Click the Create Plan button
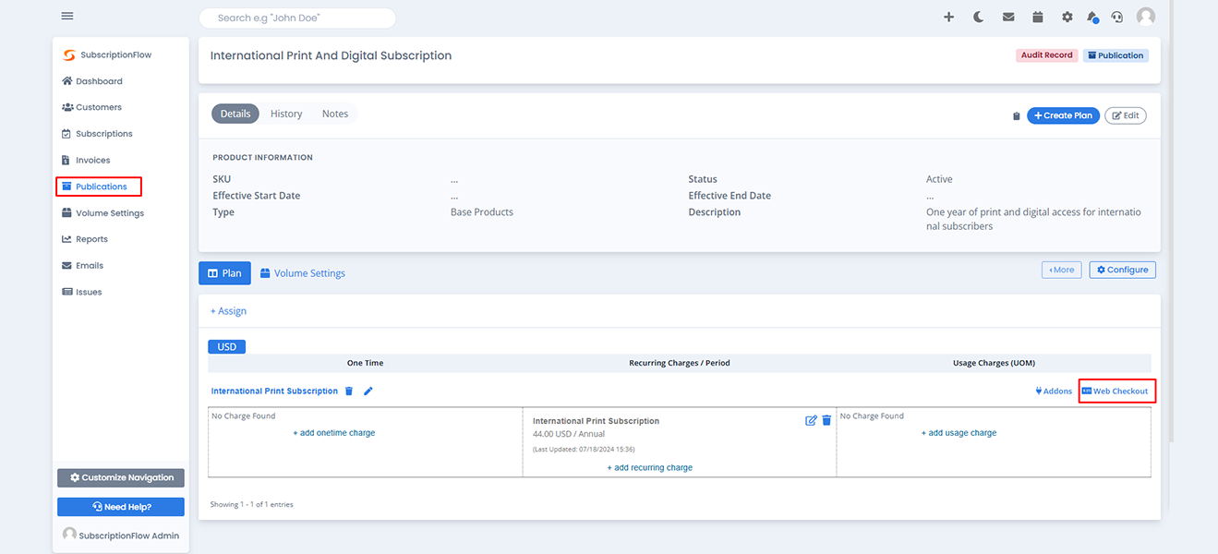 (1063, 115)
